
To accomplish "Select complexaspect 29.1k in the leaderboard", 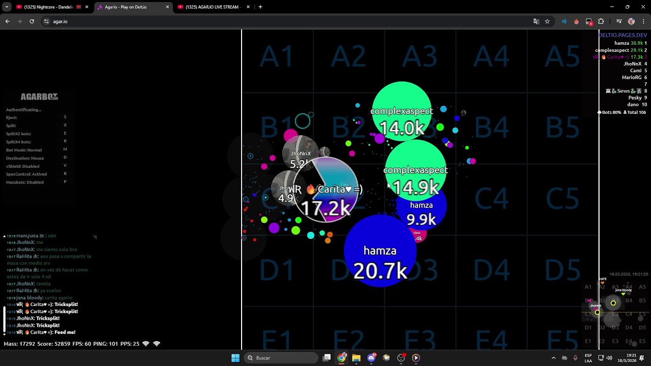I will pos(621,50).
